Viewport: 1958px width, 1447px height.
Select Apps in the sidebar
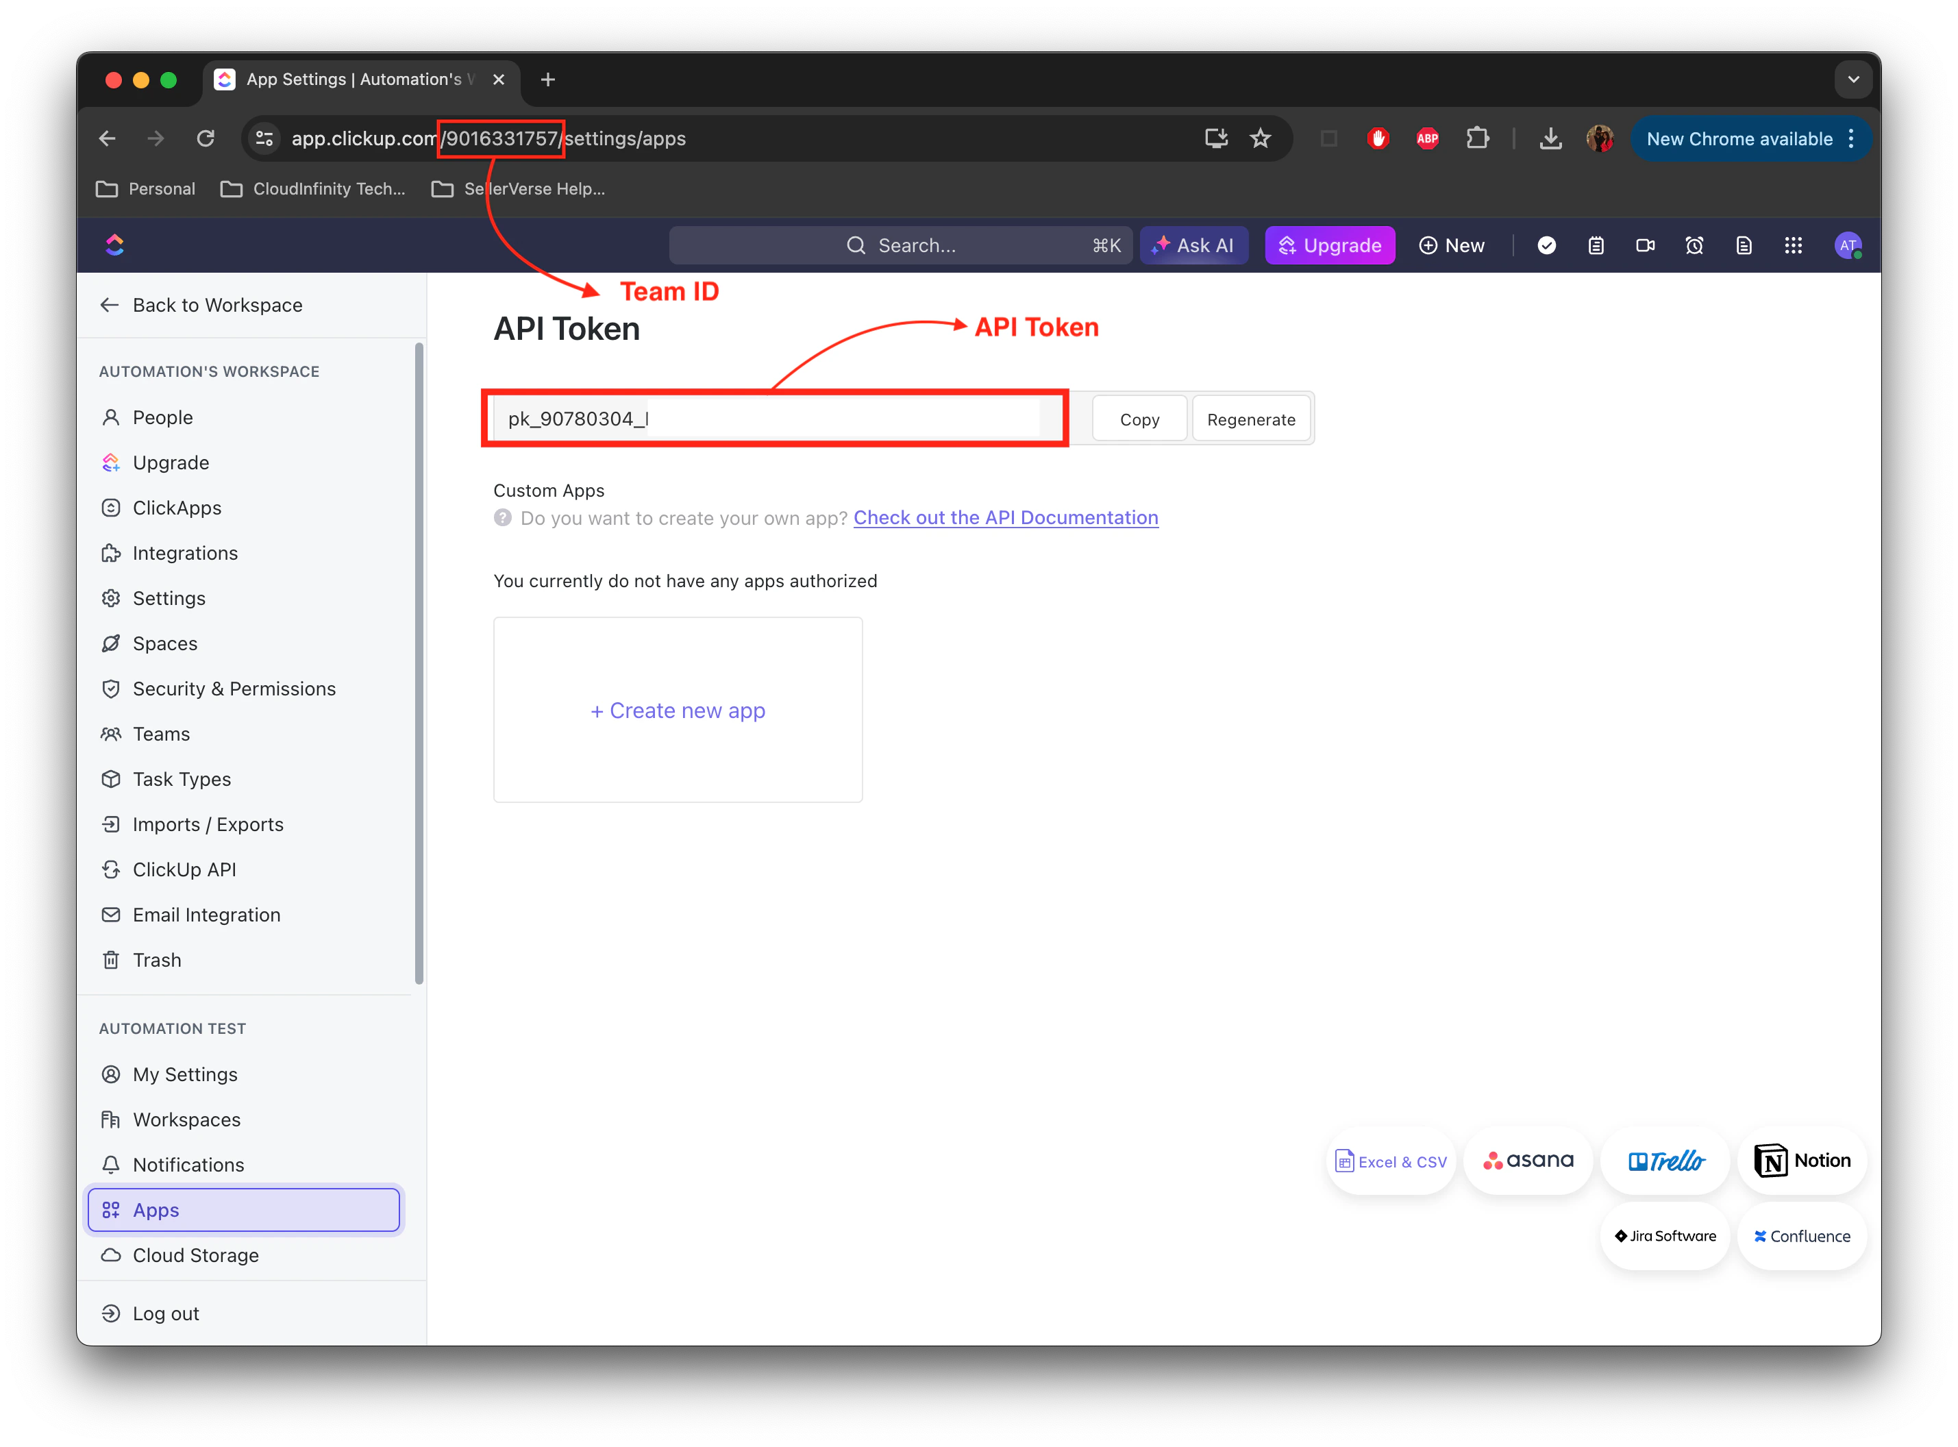[156, 1210]
